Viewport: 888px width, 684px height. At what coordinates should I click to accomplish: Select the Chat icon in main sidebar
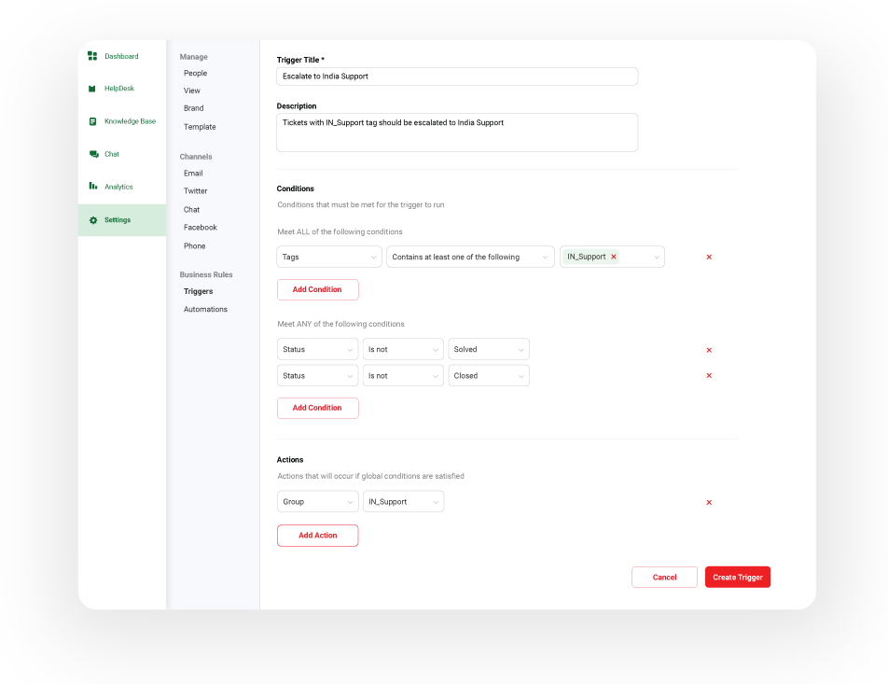pos(92,154)
